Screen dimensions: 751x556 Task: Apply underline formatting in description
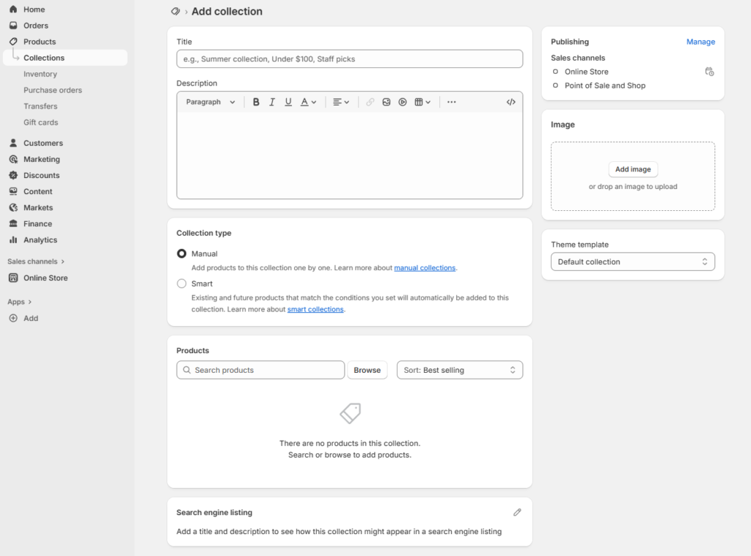coord(288,103)
